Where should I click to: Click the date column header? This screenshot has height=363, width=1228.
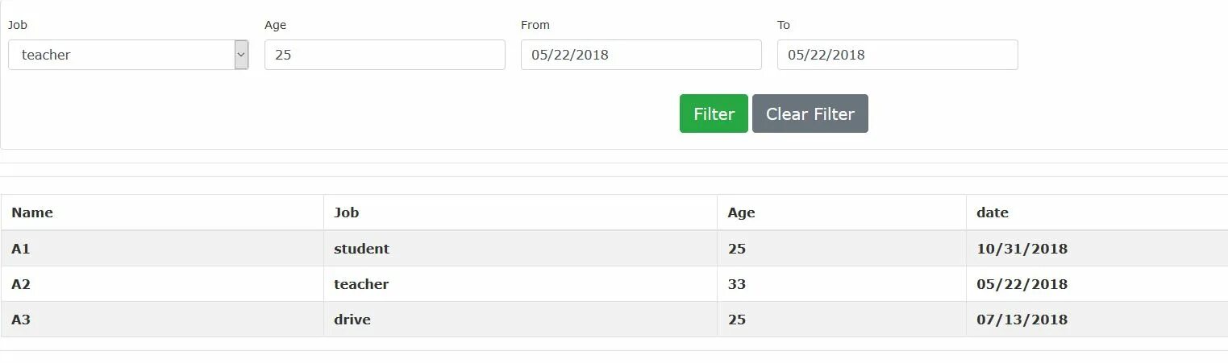point(993,212)
